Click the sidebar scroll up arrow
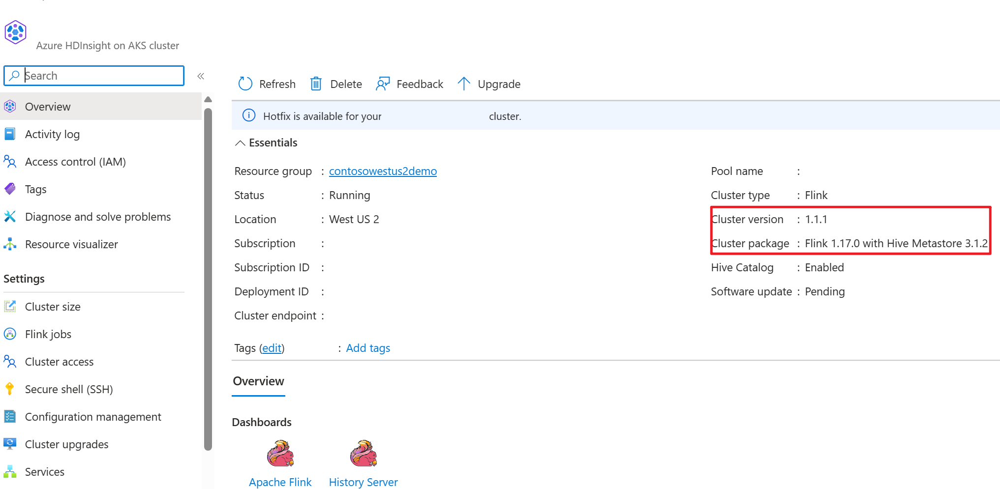Viewport: 1000px width, 489px height. [x=208, y=99]
